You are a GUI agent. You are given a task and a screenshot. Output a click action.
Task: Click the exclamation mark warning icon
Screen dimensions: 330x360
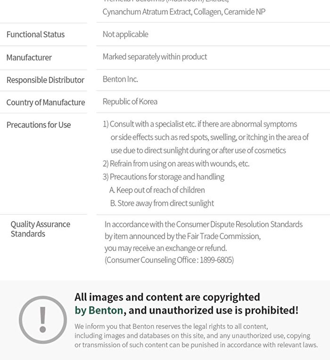[43, 319]
